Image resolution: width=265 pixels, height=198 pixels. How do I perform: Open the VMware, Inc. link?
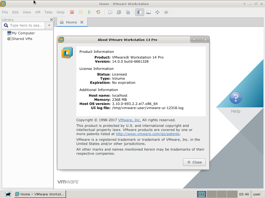coord(129,120)
